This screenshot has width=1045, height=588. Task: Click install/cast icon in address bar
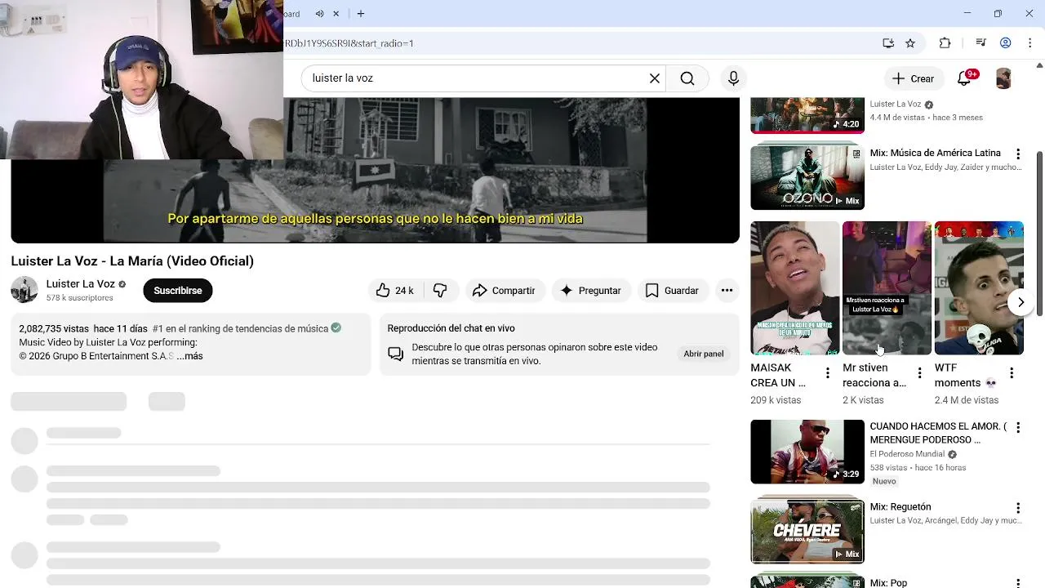[888, 43]
